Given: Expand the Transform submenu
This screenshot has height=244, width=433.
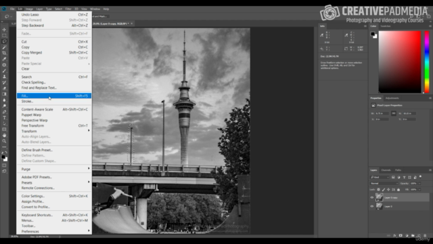Looking at the screenshot, I should pos(54,131).
